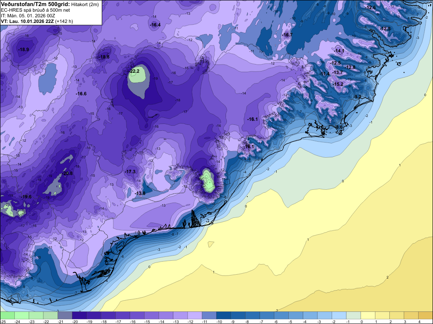Screen dimensions: 433x324
Task: Click the -18.9 temperature value
Action: click(x=23, y=50)
